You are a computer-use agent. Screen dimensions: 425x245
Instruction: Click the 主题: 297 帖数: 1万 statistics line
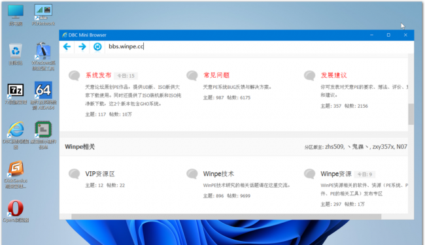click(343, 204)
